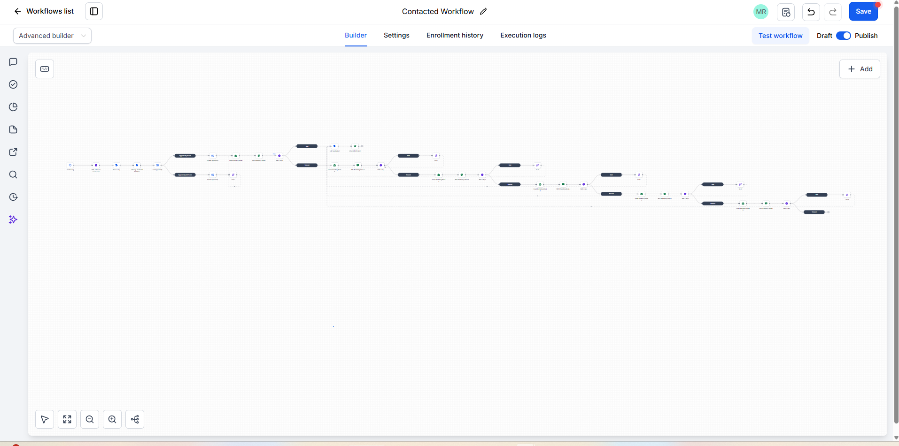Switch to the Builder tab
The image size is (899, 446).
[x=356, y=35]
